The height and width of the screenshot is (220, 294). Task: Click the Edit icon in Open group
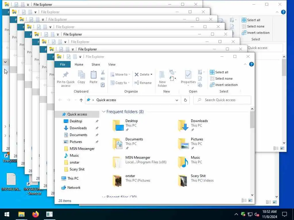pyautogui.click(x=200, y=79)
